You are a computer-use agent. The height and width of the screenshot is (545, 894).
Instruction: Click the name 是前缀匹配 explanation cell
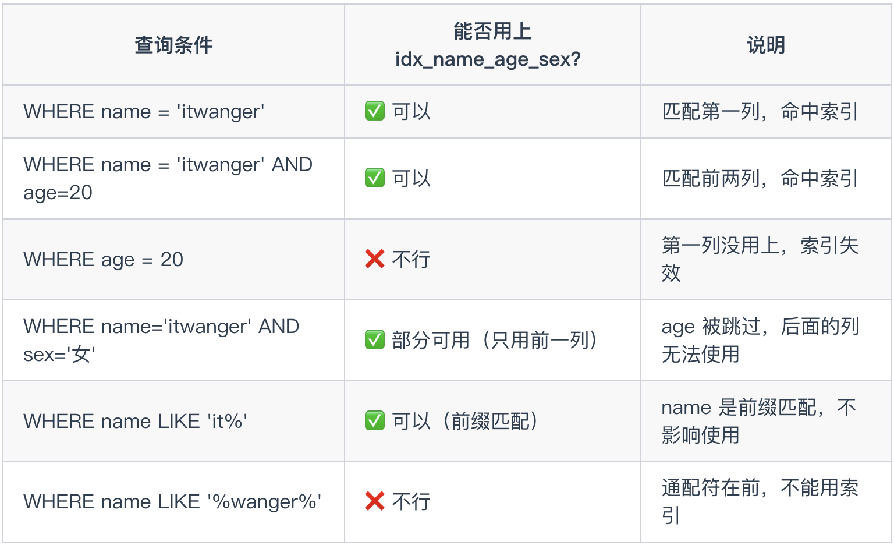pyautogui.click(x=758, y=421)
